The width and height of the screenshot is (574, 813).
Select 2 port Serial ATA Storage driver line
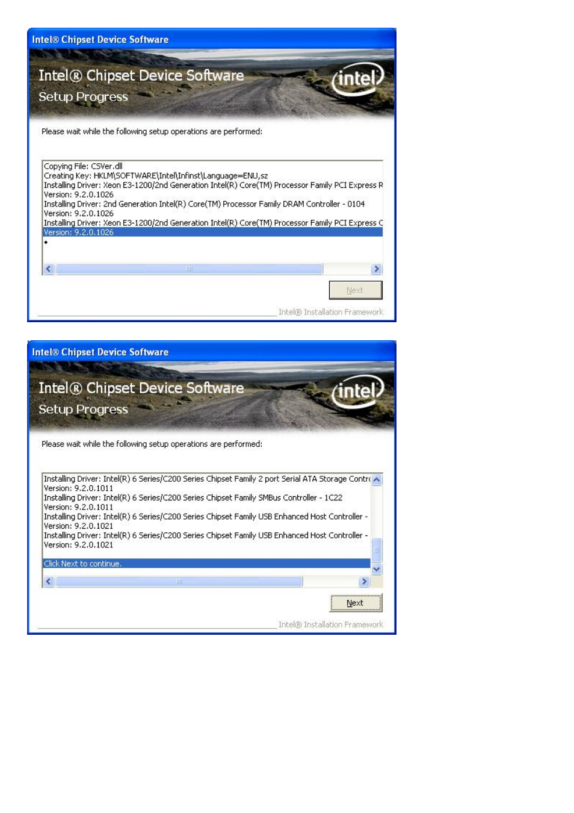point(207,479)
